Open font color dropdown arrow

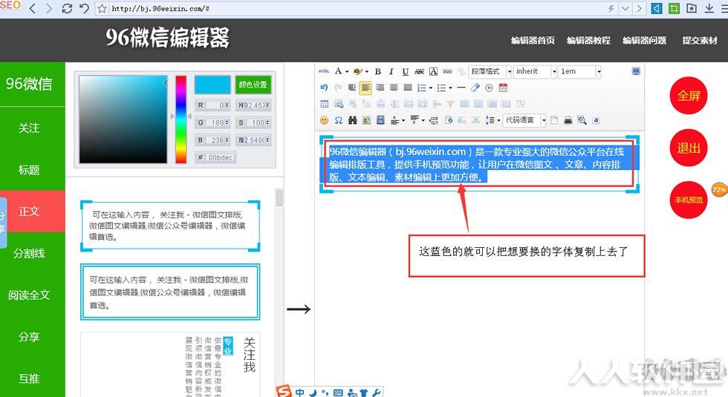pyautogui.click(x=347, y=71)
